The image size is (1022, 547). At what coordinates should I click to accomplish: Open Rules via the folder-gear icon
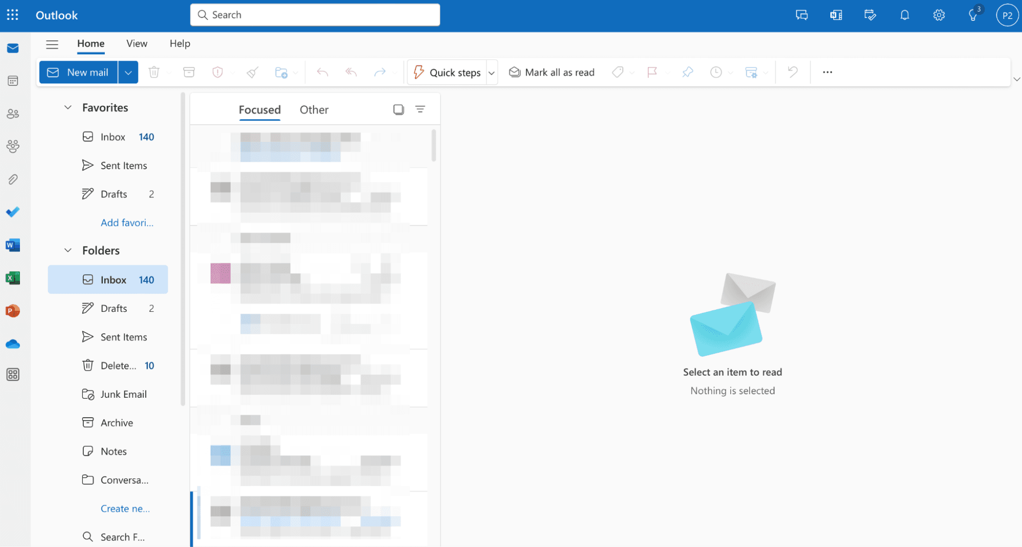pos(753,72)
